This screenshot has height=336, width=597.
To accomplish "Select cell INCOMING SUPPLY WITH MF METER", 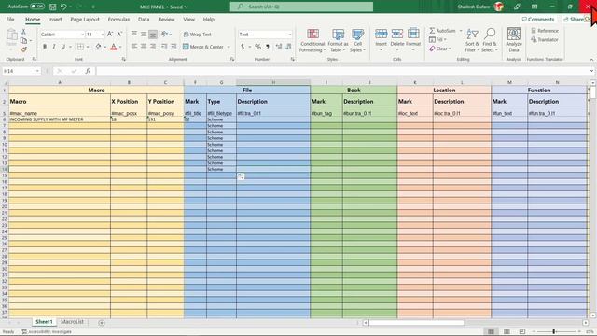I will (x=60, y=119).
